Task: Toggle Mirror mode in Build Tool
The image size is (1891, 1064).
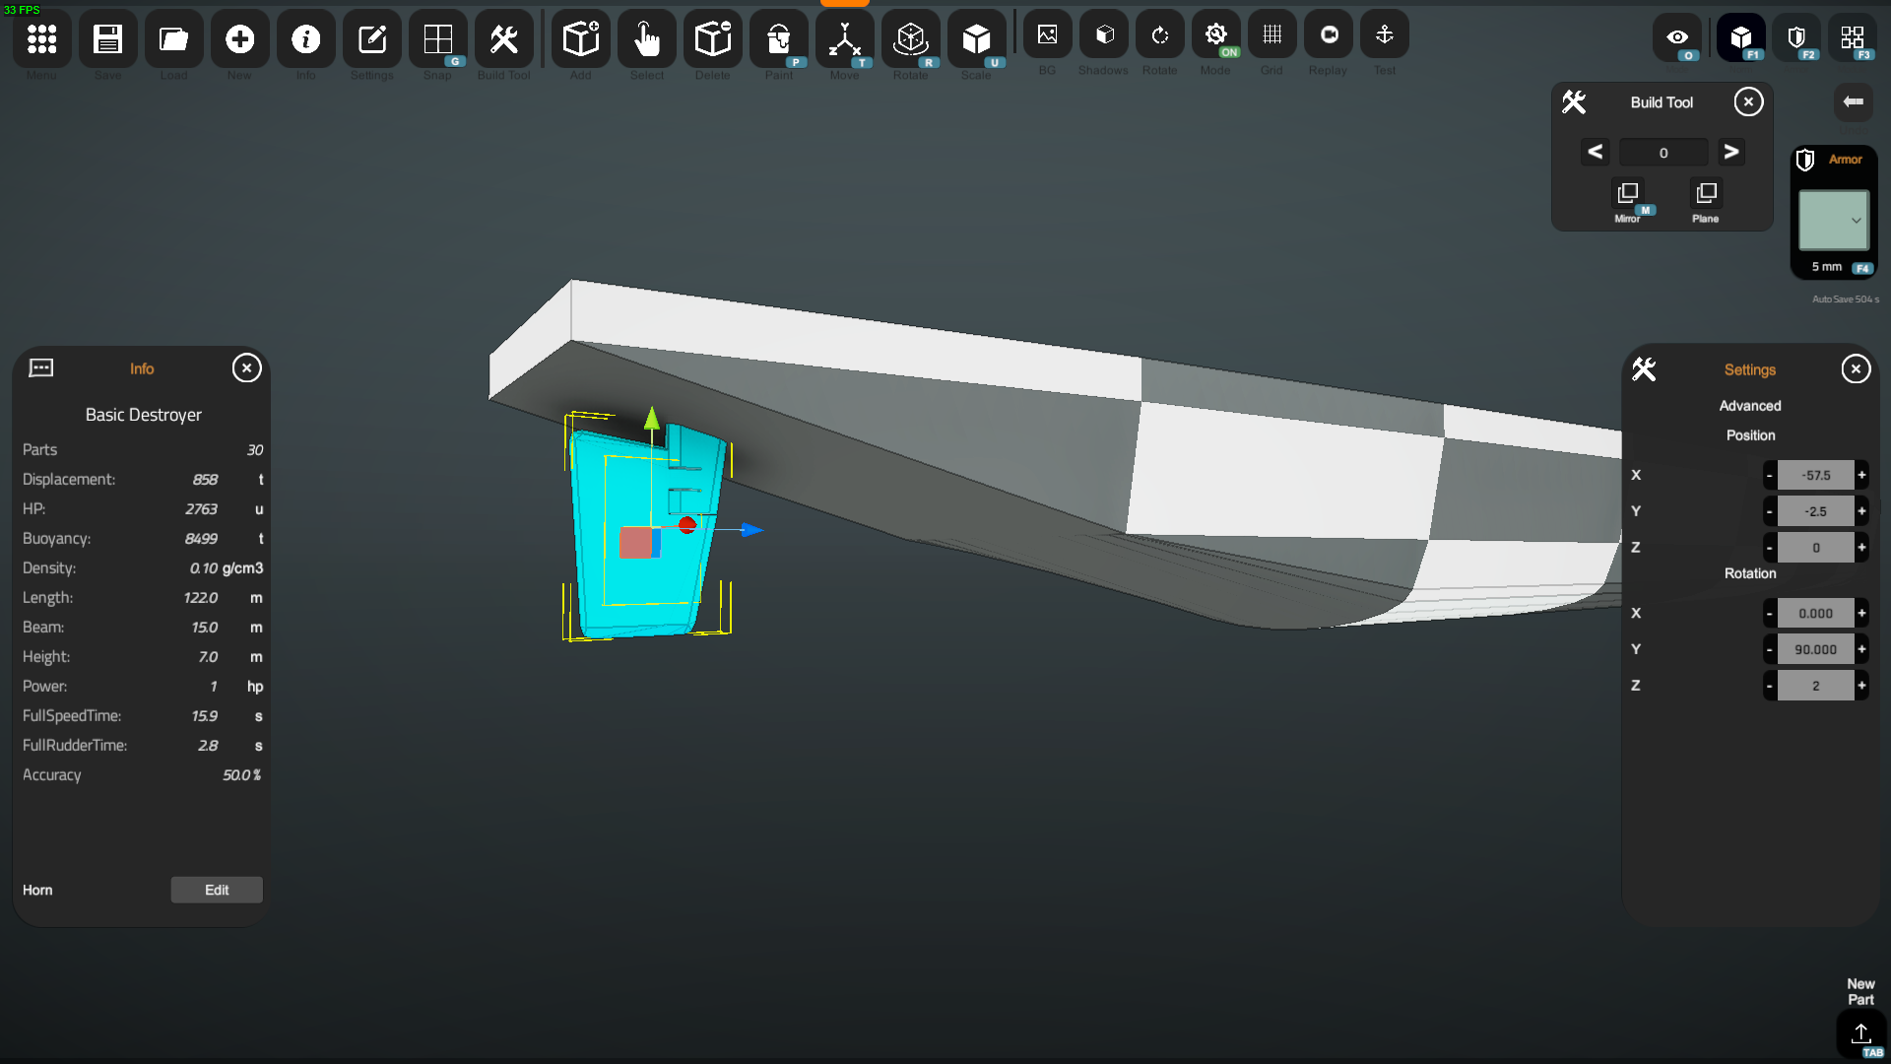Action: (1628, 194)
